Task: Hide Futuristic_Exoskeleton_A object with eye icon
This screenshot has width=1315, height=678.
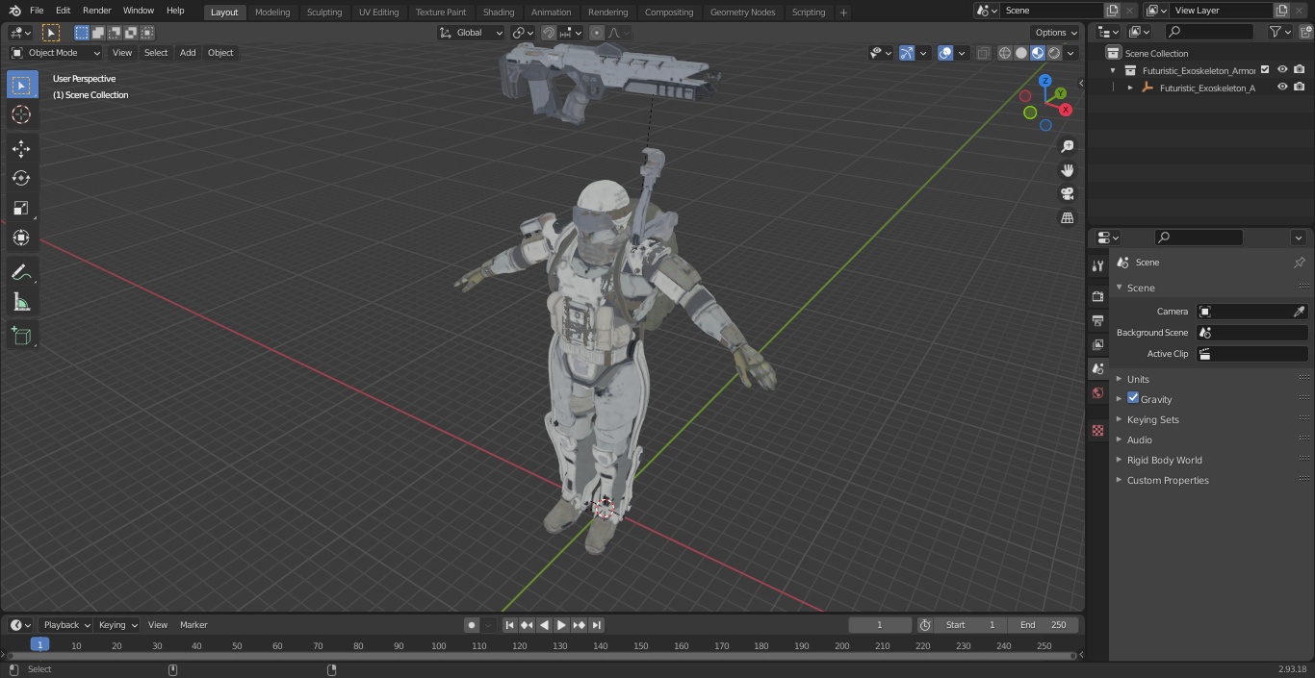Action: [x=1282, y=88]
